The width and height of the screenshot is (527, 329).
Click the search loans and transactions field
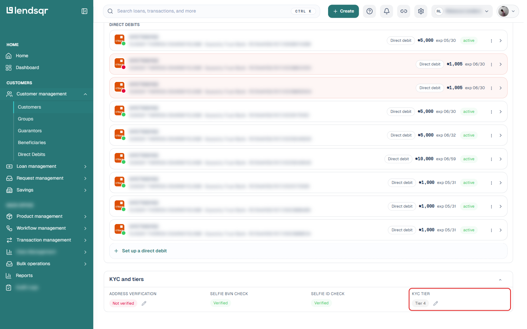click(211, 11)
